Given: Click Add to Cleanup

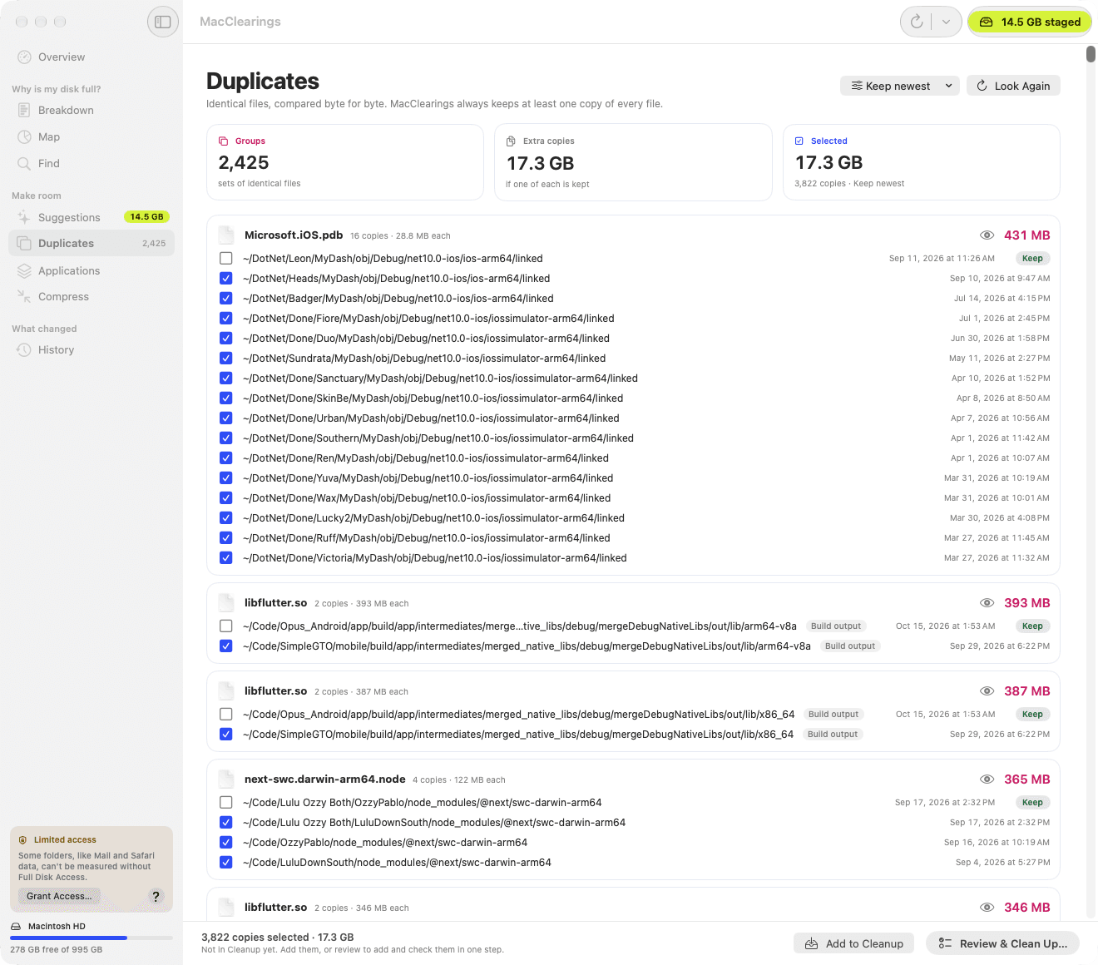Looking at the screenshot, I should (853, 943).
